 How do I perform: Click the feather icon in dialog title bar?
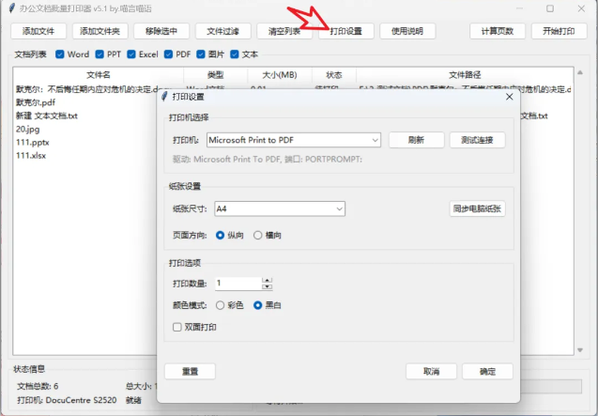(165, 96)
